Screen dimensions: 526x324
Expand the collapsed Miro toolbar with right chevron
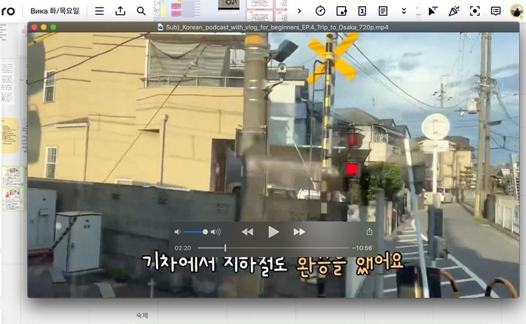[299, 11]
